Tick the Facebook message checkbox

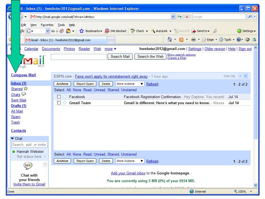pos(59,97)
